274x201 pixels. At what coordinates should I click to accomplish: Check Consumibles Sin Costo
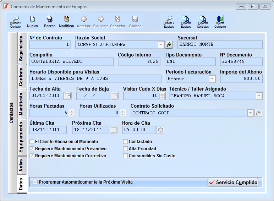click(x=125, y=156)
